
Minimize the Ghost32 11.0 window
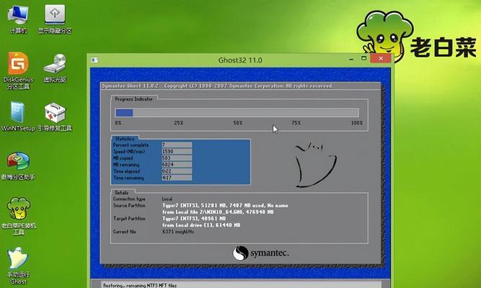tap(351, 59)
